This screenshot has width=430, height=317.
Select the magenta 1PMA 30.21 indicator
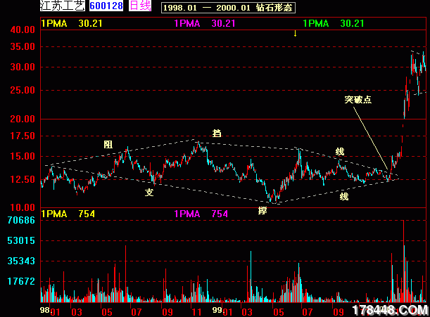205,23
